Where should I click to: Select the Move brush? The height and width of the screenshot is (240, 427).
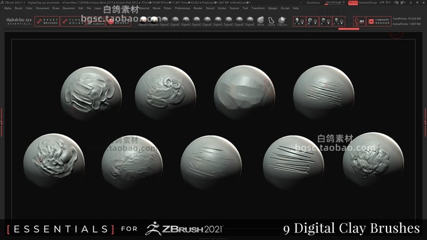[x=261, y=21]
